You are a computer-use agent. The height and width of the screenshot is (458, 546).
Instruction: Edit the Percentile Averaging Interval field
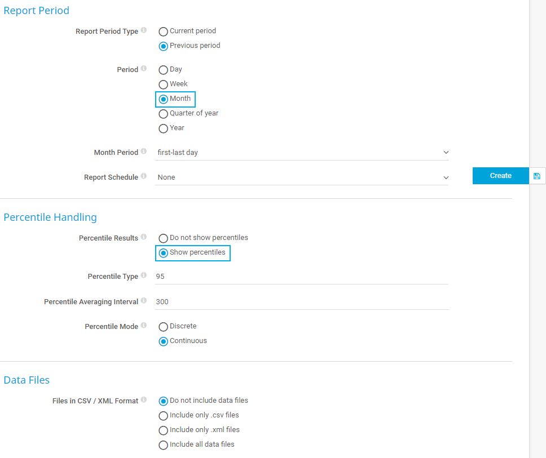point(302,302)
